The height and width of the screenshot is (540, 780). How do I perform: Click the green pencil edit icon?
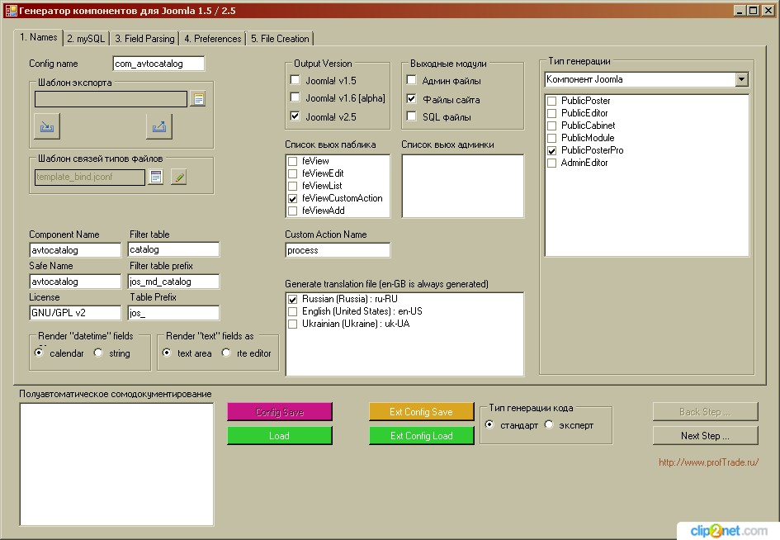(x=178, y=177)
